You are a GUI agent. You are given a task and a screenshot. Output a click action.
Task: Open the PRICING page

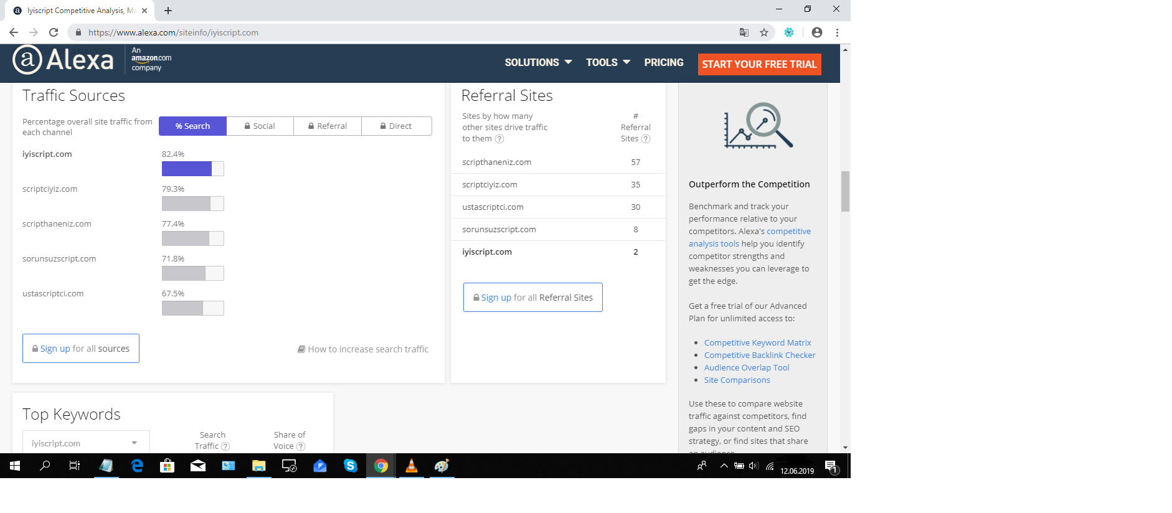(x=664, y=62)
